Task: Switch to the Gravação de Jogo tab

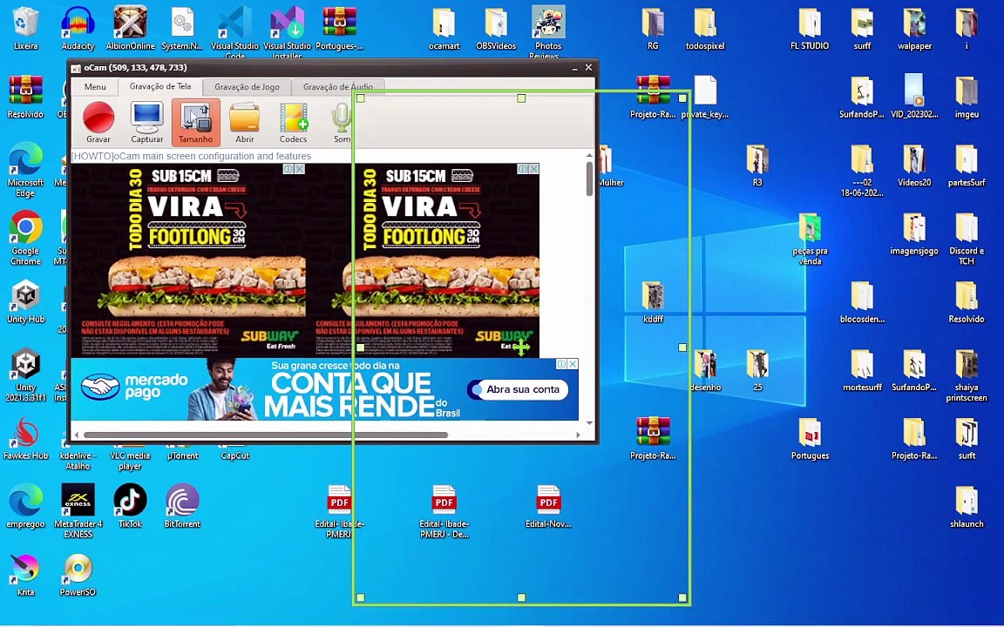Action: pyautogui.click(x=247, y=87)
